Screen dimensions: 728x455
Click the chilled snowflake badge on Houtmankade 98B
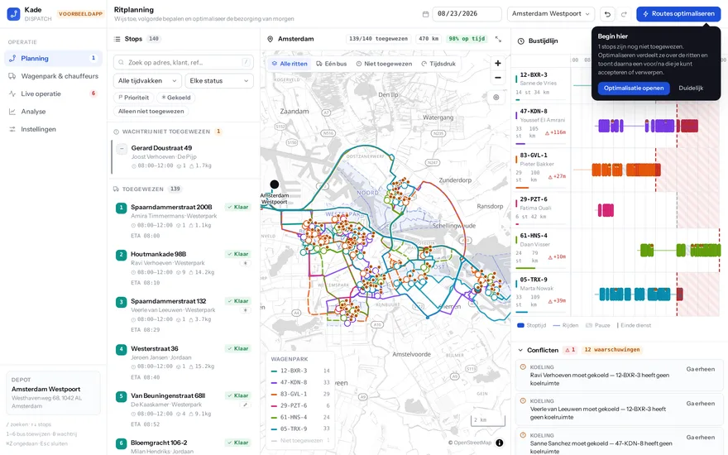[246, 263]
